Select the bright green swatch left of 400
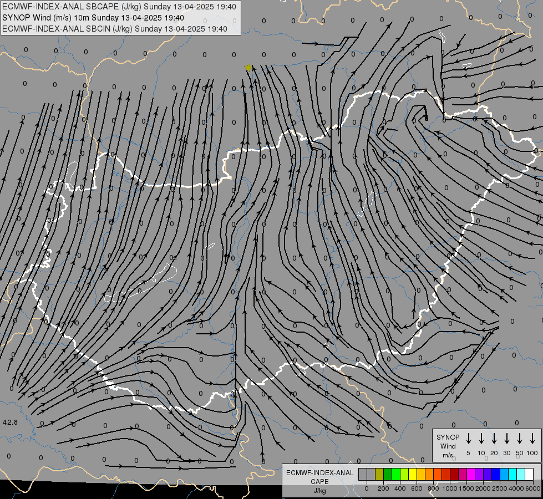 click(x=396, y=474)
